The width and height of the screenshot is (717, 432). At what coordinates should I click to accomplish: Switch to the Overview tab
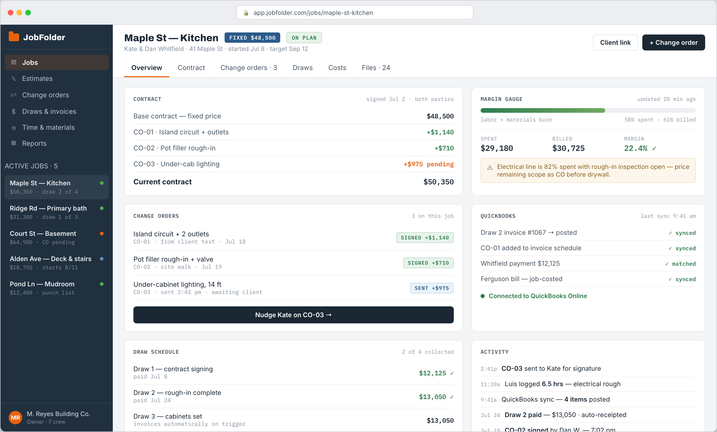(x=147, y=68)
